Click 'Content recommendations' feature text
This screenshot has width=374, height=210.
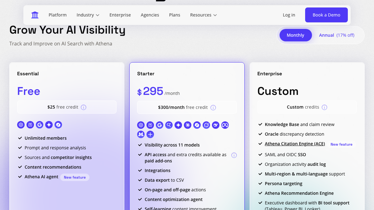click(53, 167)
